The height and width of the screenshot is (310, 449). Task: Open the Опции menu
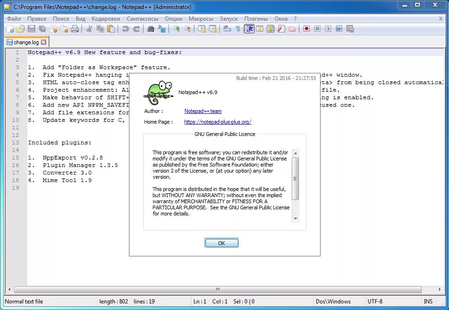[173, 19]
